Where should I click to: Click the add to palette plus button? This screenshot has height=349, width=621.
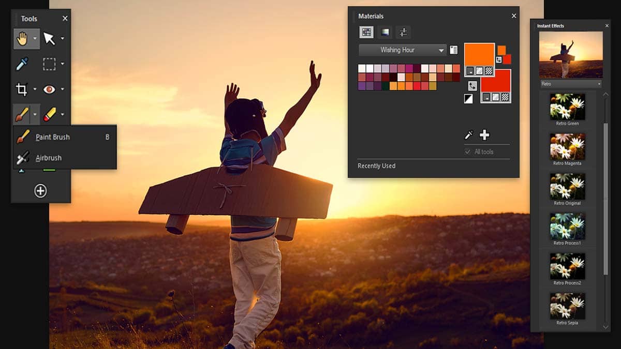coord(484,135)
